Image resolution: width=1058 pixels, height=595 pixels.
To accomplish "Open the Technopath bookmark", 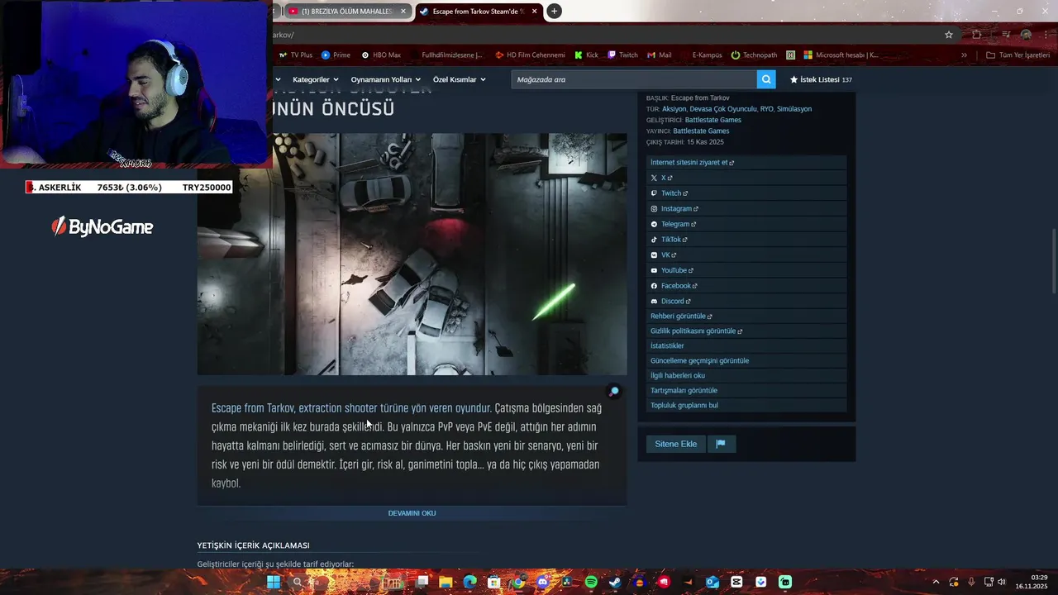I will coord(754,55).
